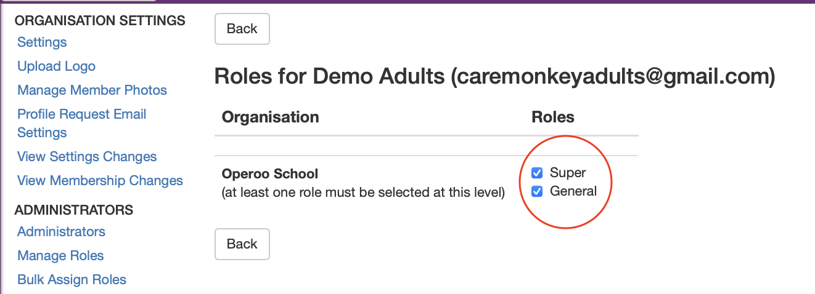Viewport: 815px width, 294px height.
Task: View Settings Changes page
Action: pos(87,157)
